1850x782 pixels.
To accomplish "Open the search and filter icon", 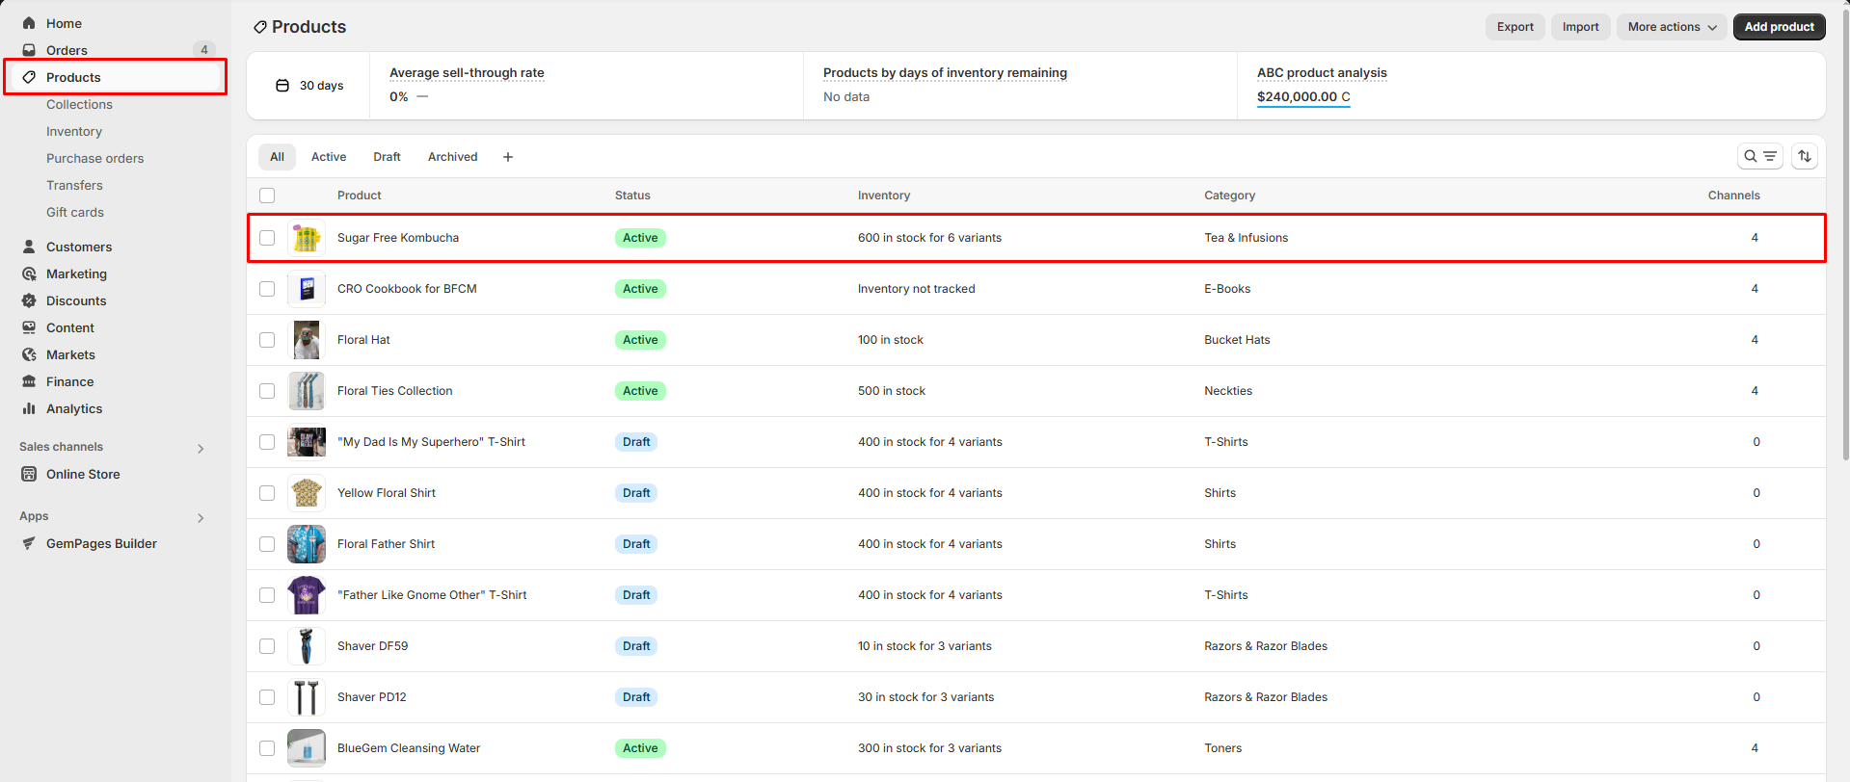I will [x=1759, y=156].
